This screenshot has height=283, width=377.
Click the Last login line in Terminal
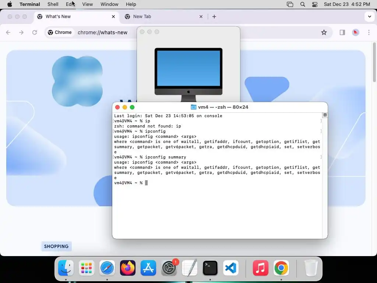coord(168,116)
